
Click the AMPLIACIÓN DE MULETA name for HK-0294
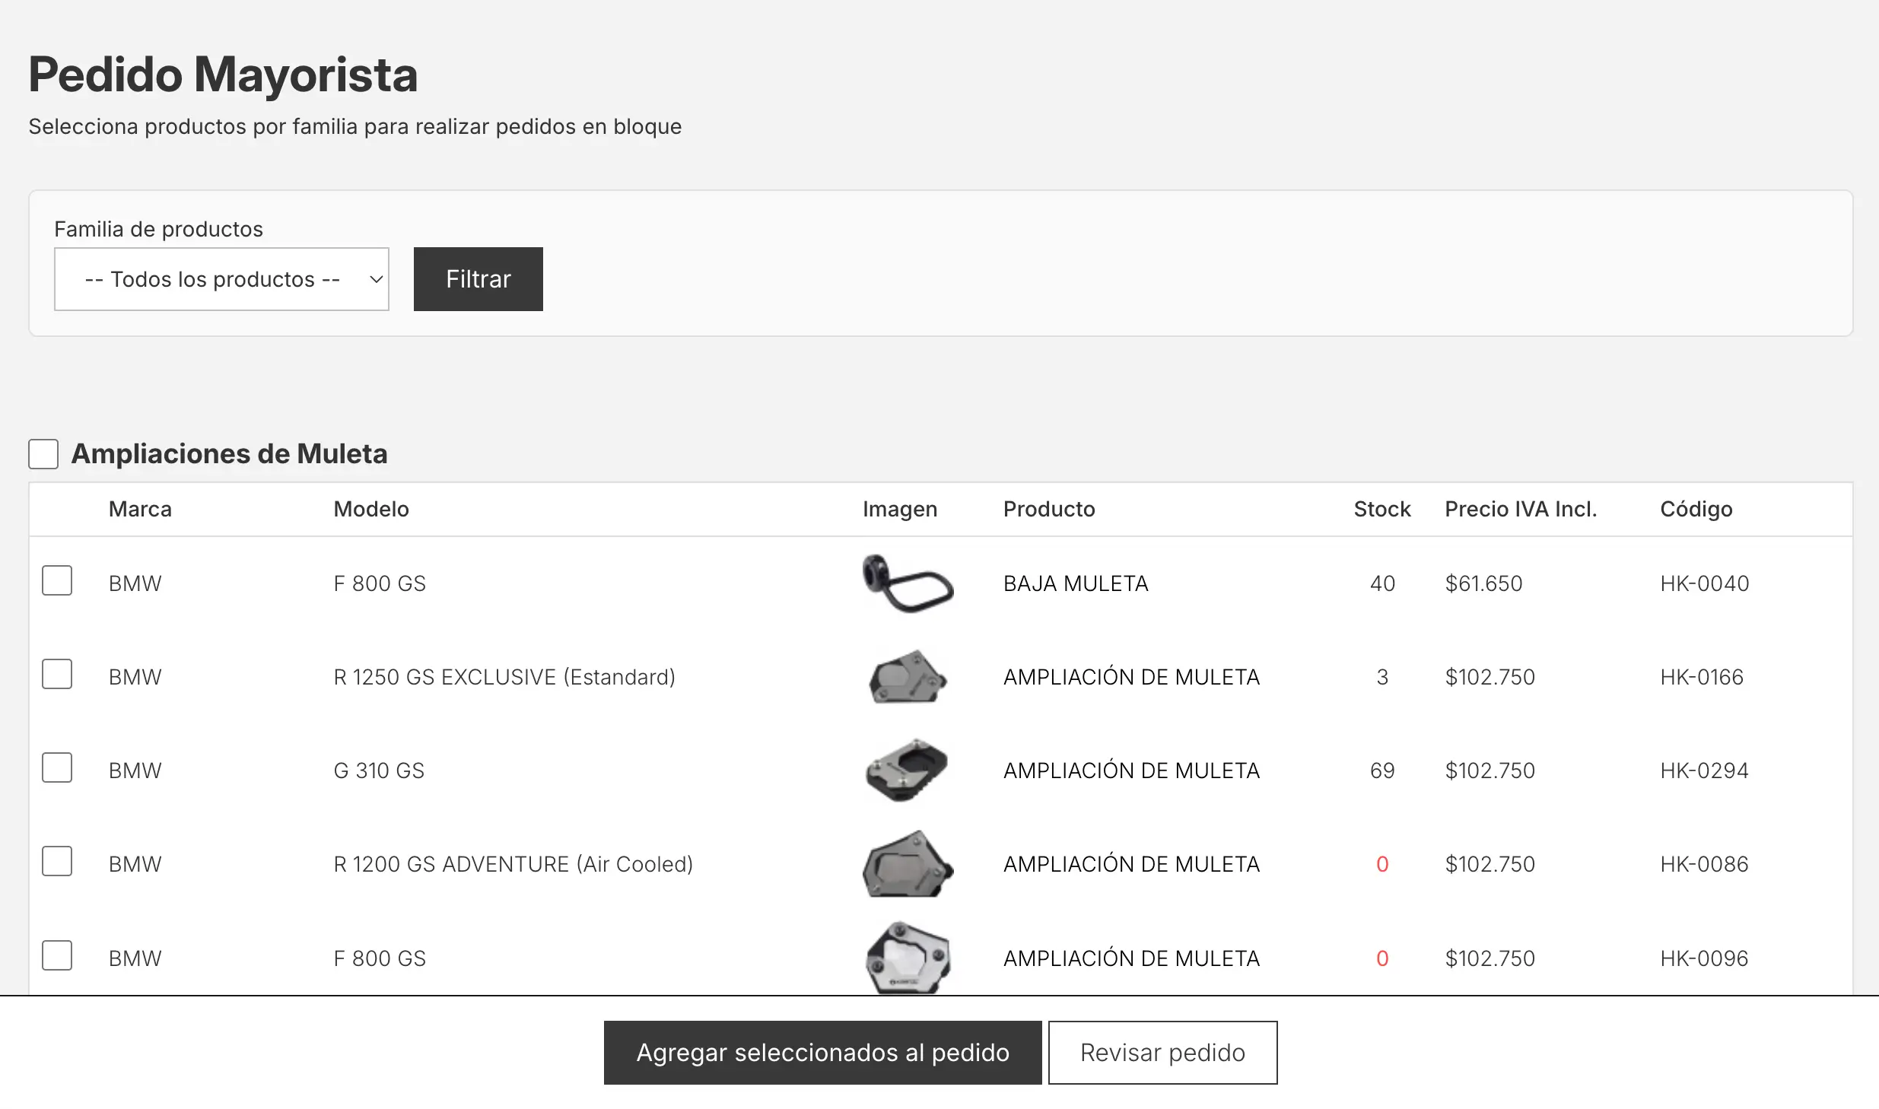click(x=1131, y=771)
